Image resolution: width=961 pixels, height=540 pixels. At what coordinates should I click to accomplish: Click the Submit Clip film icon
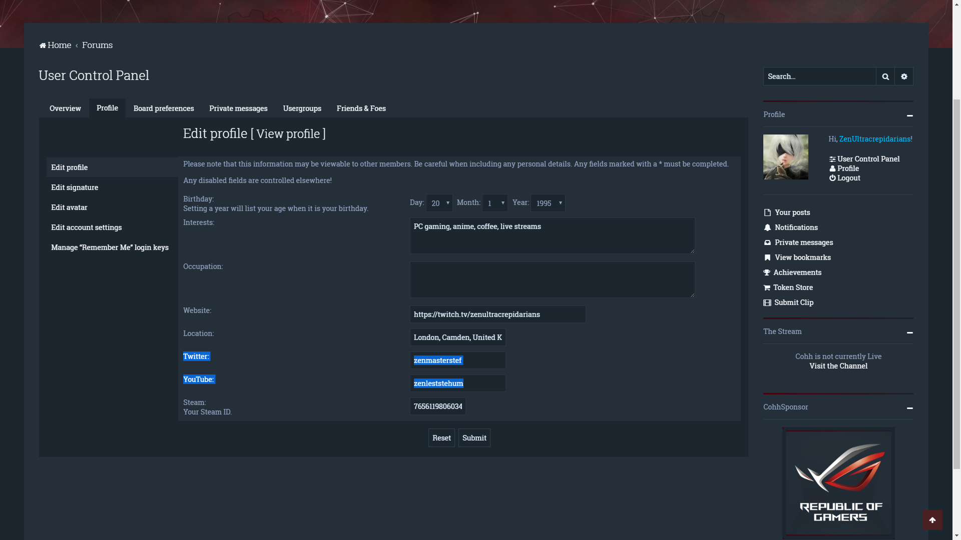[767, 302]
